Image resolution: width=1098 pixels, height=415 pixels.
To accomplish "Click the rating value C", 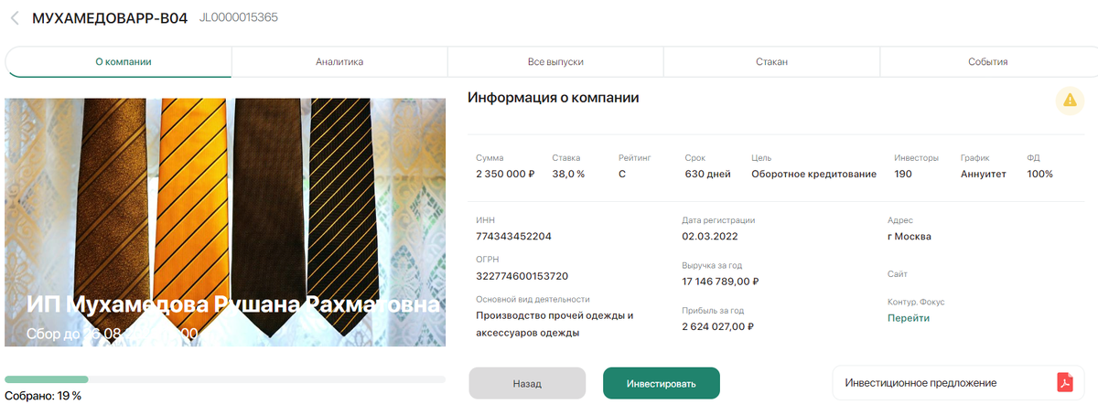I will point(622,174).
